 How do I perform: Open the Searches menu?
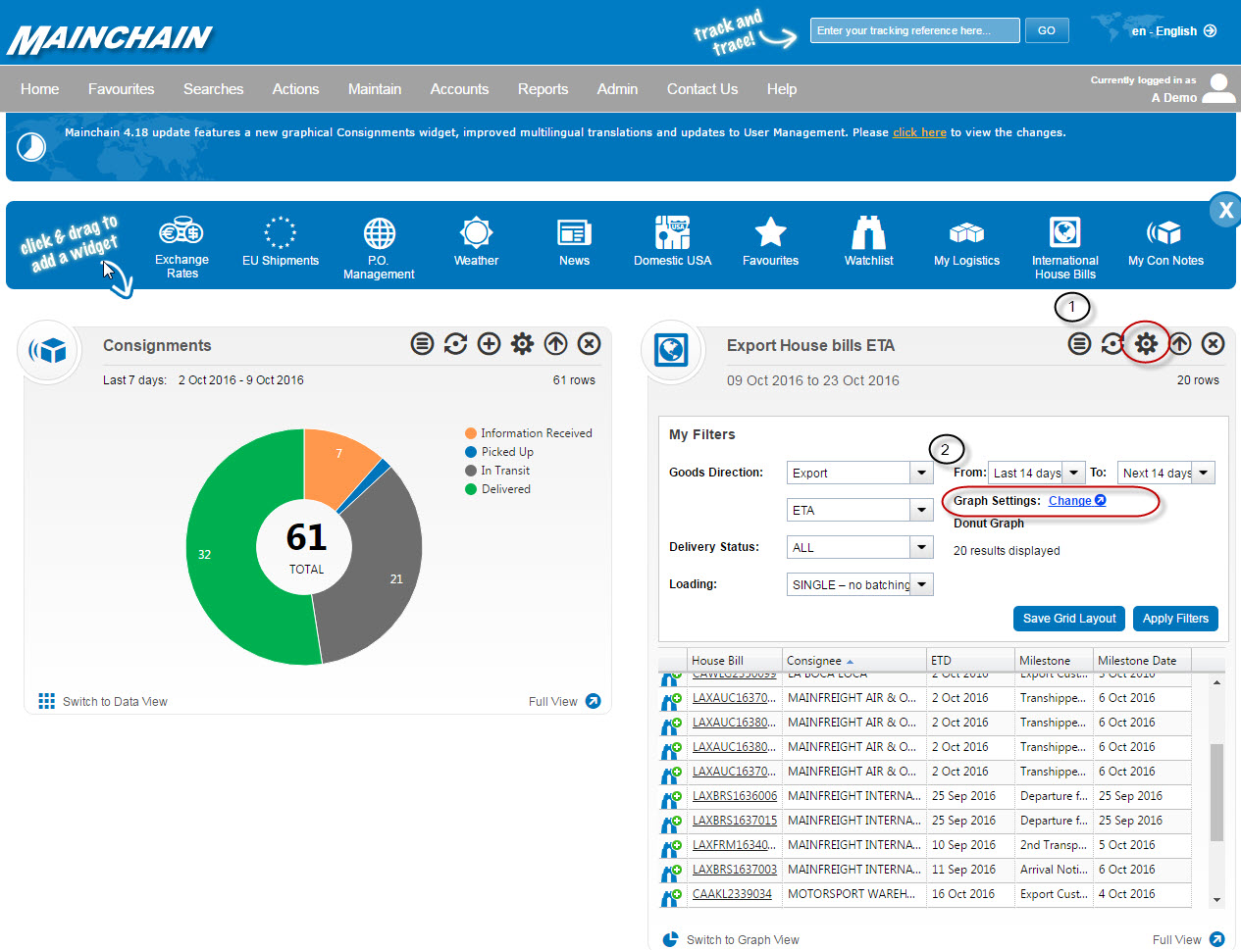click(213, 88)
